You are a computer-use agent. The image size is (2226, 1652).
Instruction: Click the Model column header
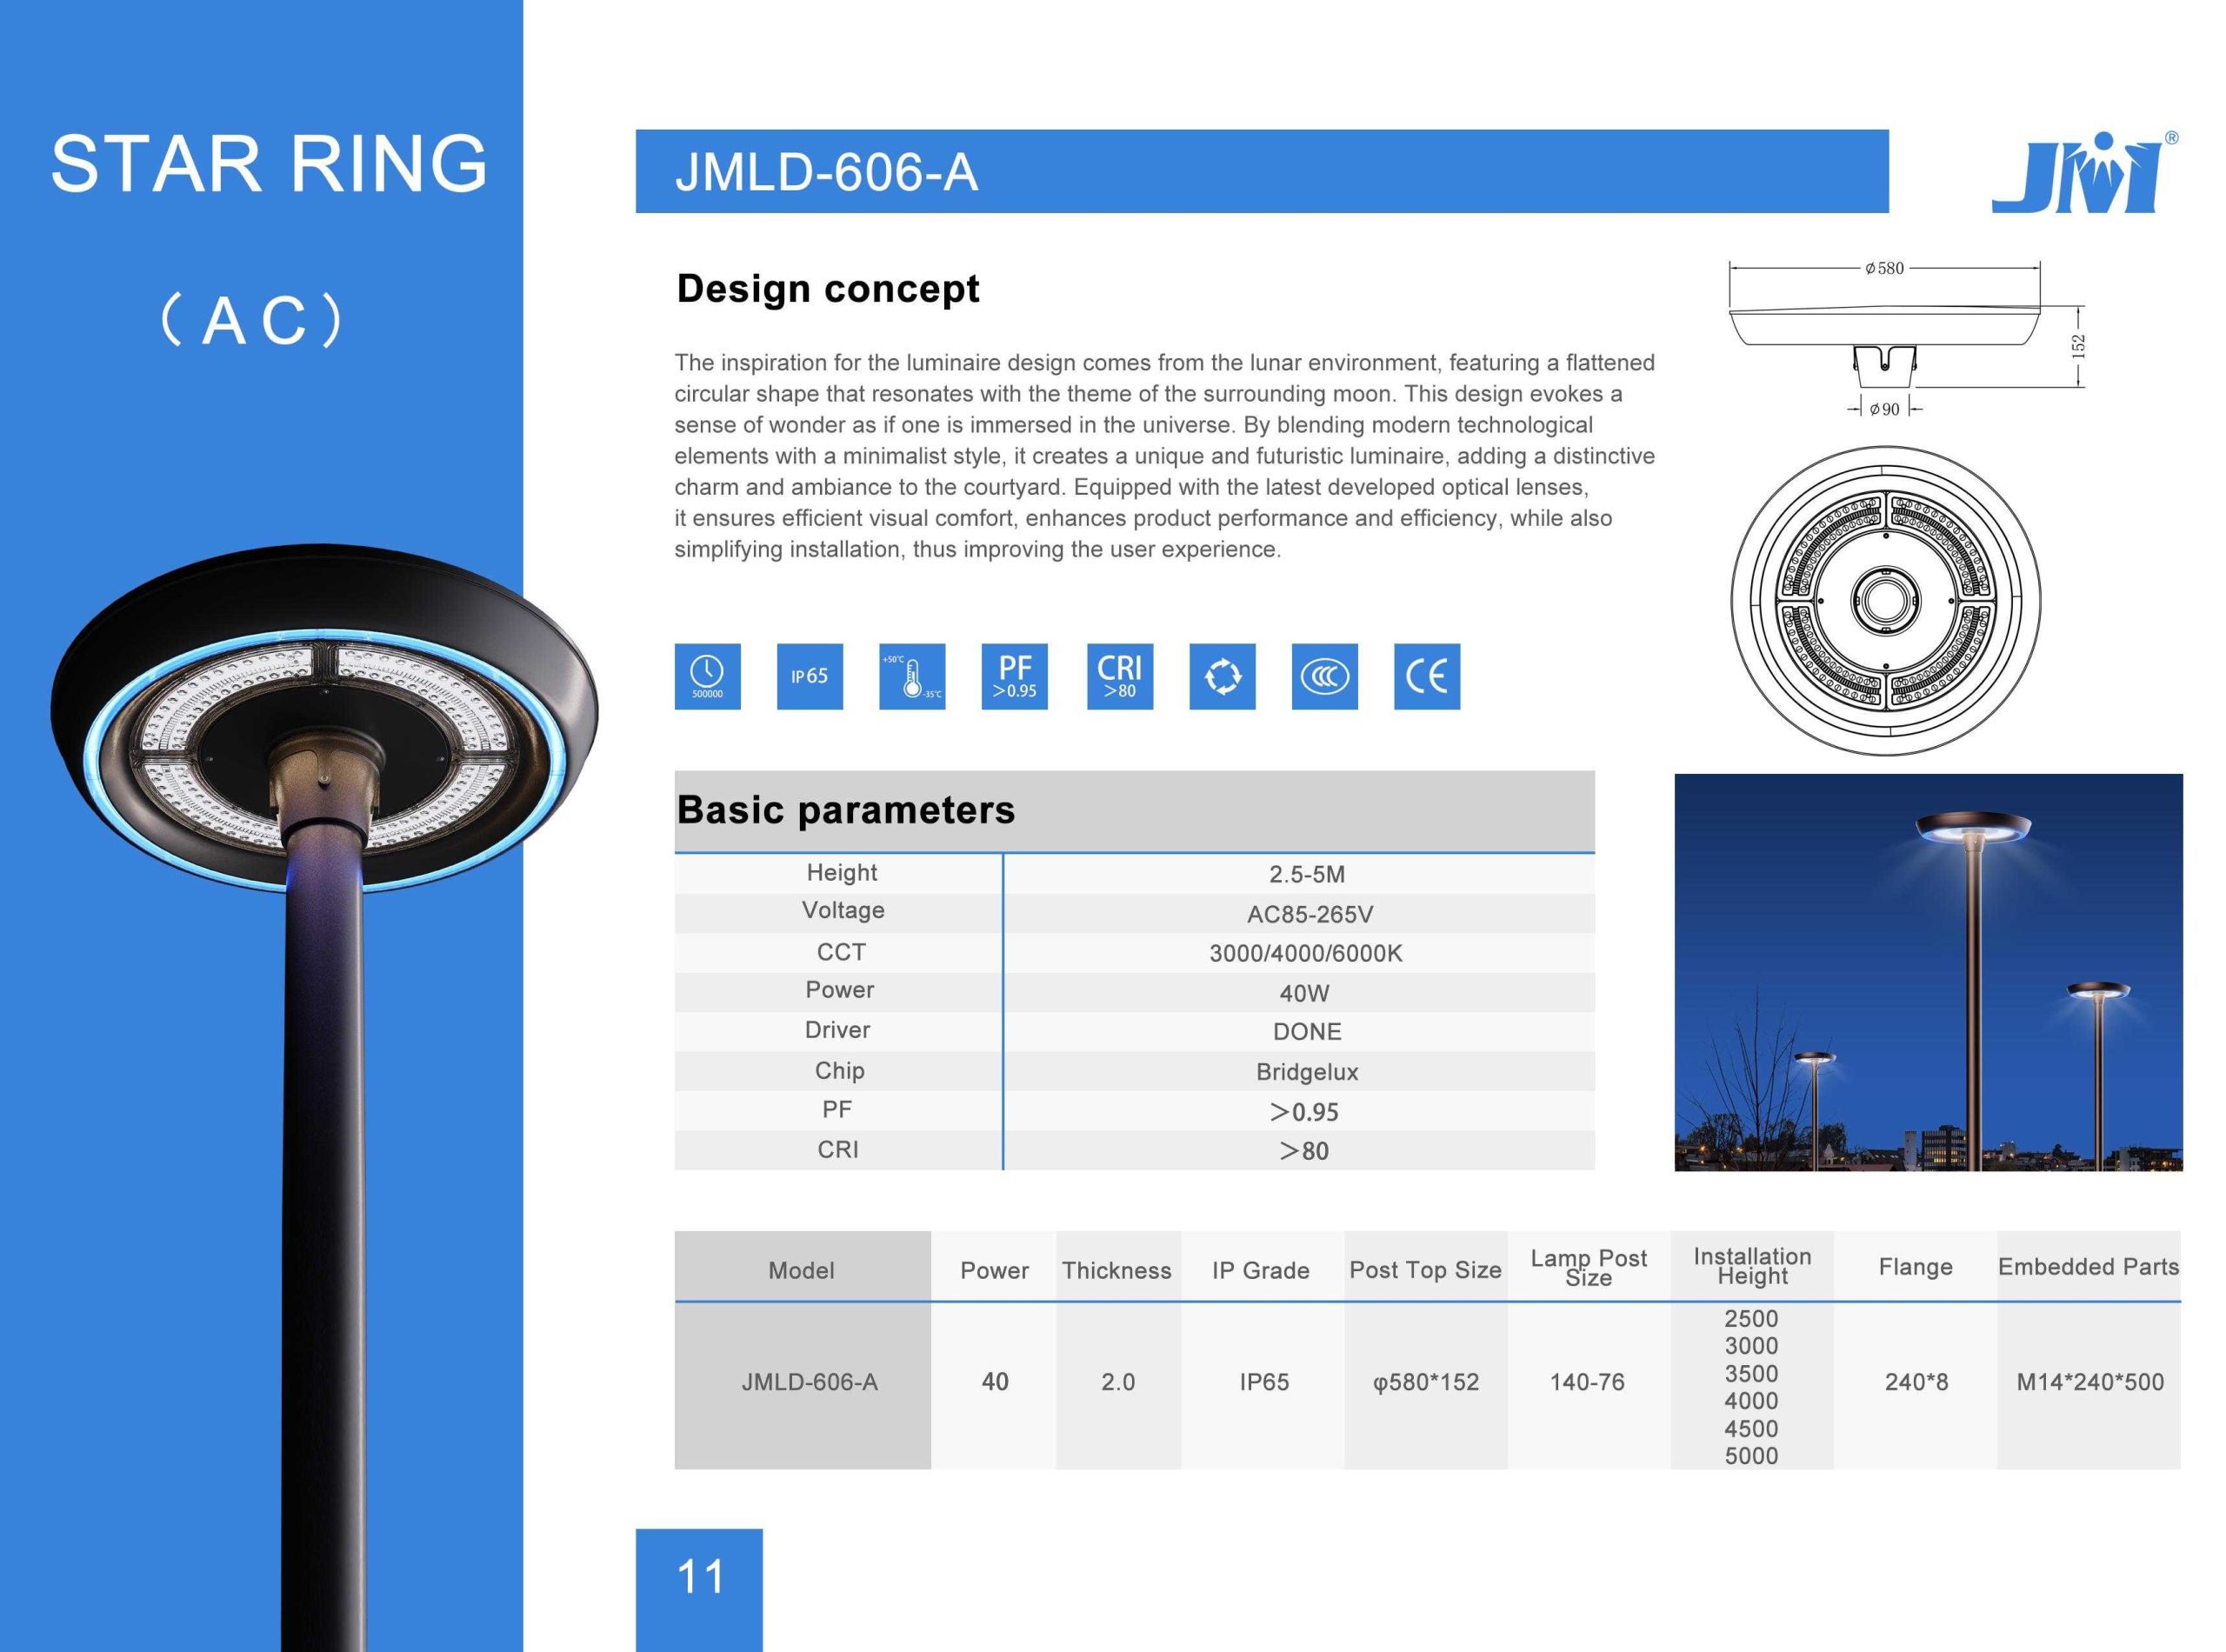click(x=801, y=1270)
